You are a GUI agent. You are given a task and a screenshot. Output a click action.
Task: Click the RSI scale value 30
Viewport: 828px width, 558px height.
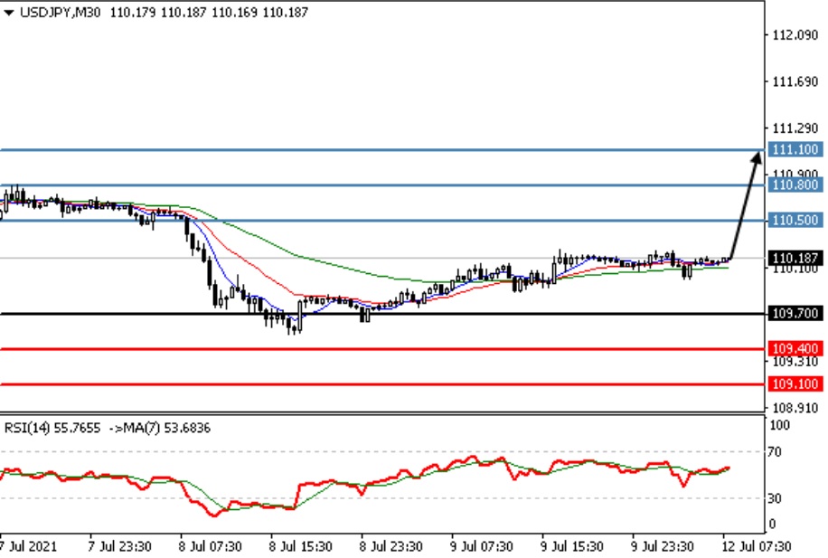pyautogui.click(x=775, y=498)
